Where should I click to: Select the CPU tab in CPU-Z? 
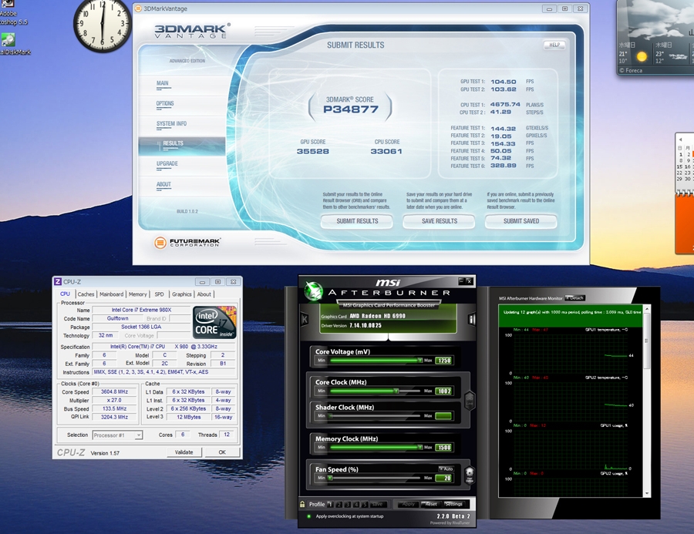(65, 294)
